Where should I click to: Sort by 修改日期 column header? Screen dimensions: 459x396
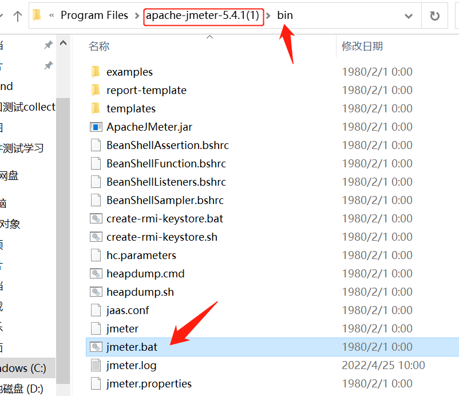coord(362,46)
